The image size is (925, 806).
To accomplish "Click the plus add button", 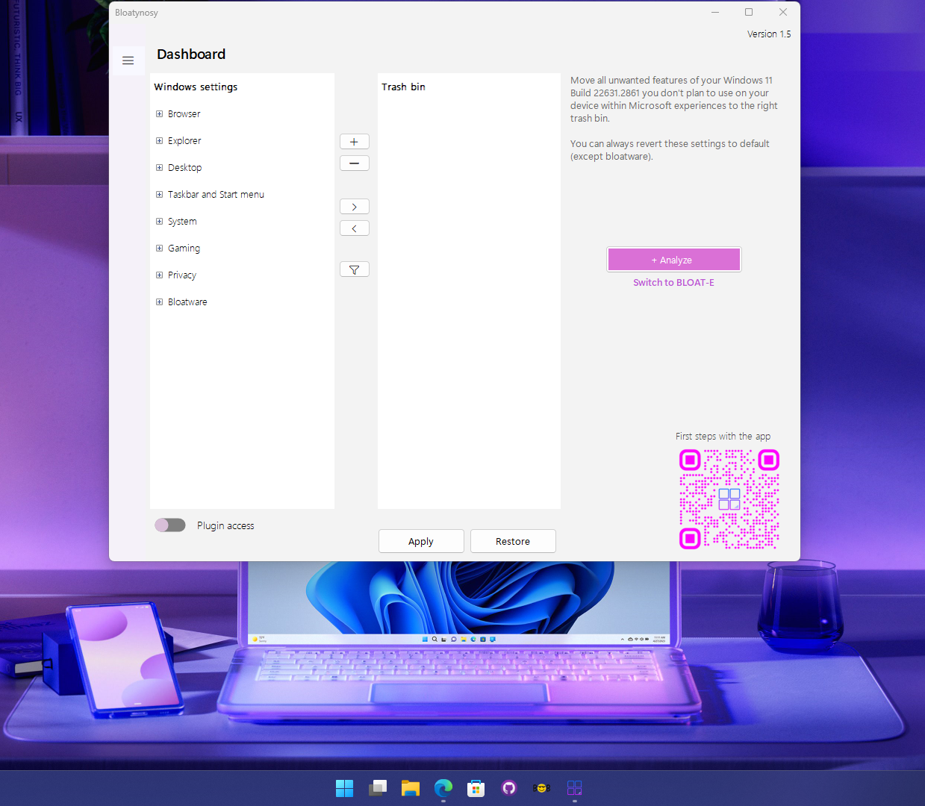I will (x=354, y=142).
